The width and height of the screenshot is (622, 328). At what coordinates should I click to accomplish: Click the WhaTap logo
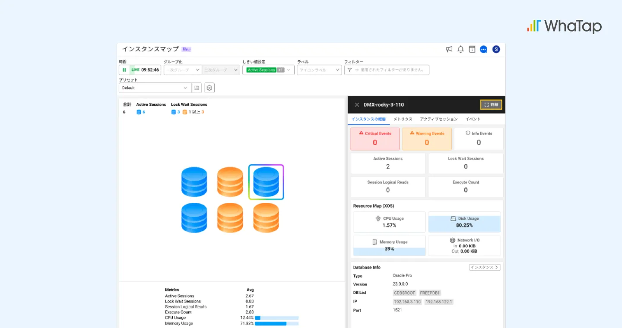564,26
